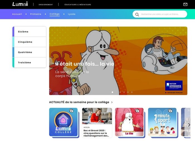Click the Nation Apprenante badge
Image resolution: width=195 pixels, height=141 pixels.
click(174, 86)
